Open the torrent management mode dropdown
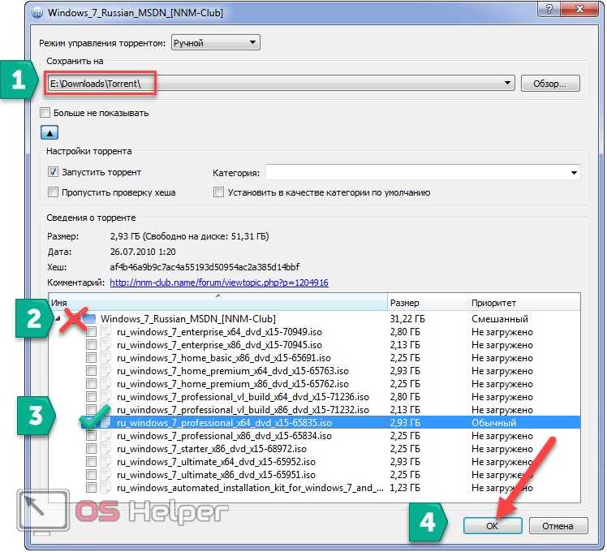The width and height of the screenshot is (607, 552). [215, 42]
